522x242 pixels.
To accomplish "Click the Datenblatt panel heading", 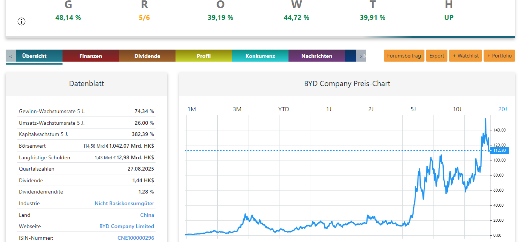I will [x=87, y=84].
